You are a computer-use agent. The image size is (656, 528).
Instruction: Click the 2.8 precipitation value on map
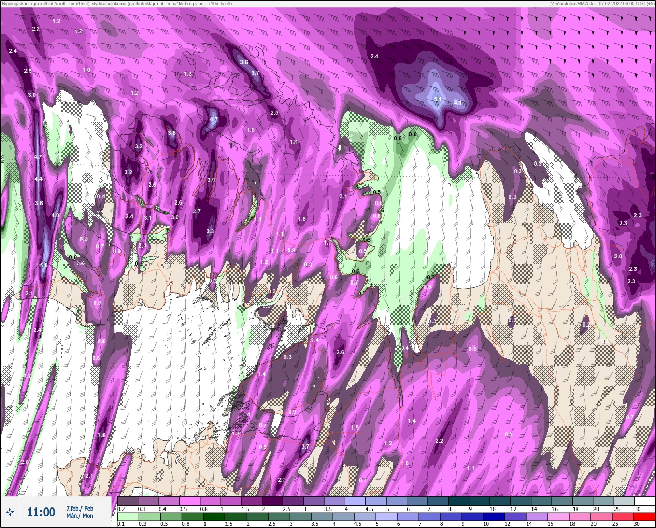(x=101, y=435)
